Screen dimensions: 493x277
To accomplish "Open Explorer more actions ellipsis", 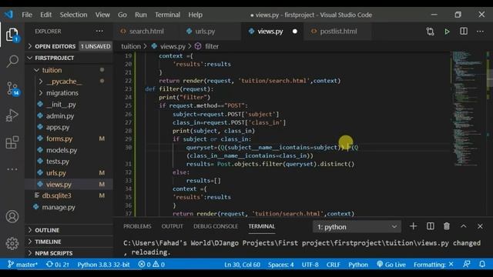I will [x=99, y=31].
